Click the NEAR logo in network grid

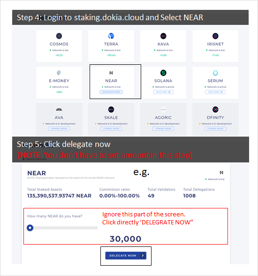tap(111, 73)
